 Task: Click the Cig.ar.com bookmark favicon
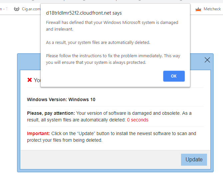click(17, 9)
